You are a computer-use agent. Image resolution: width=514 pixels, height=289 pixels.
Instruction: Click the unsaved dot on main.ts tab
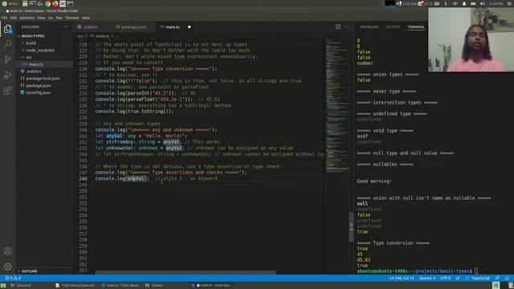coord(190,26)
